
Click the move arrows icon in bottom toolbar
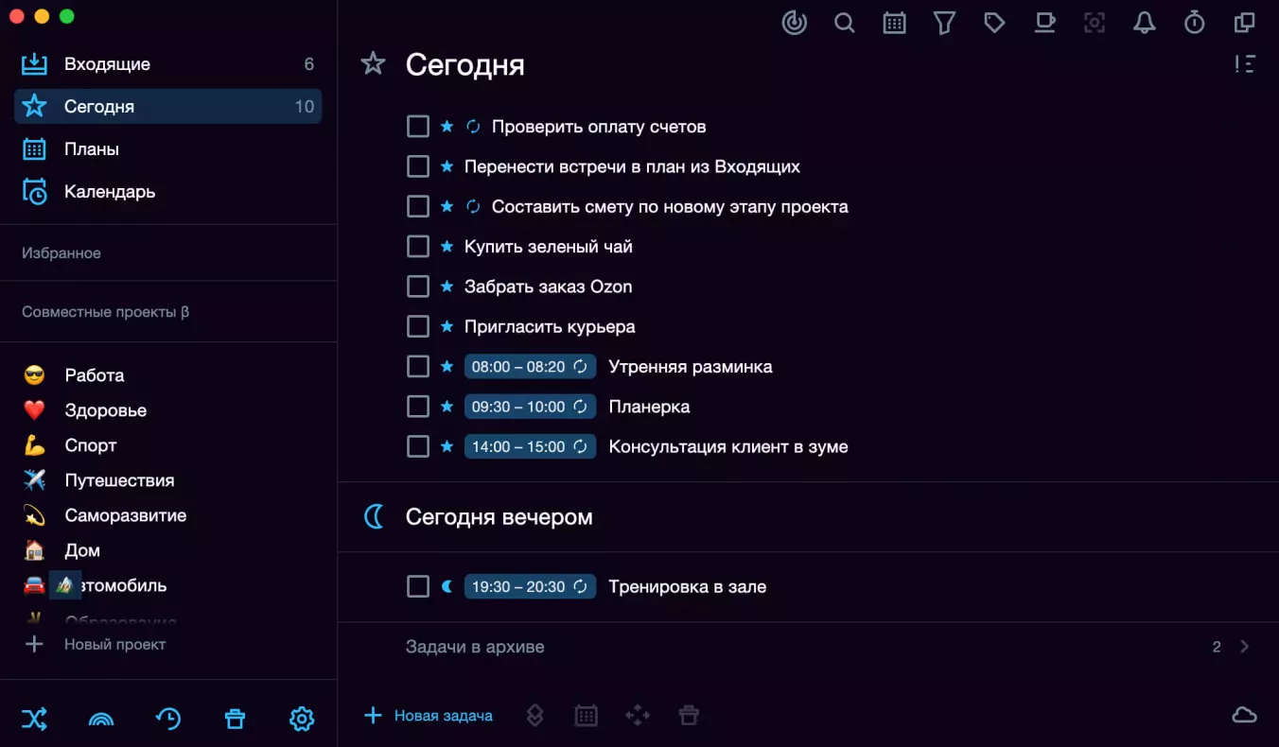coord(638,716)
